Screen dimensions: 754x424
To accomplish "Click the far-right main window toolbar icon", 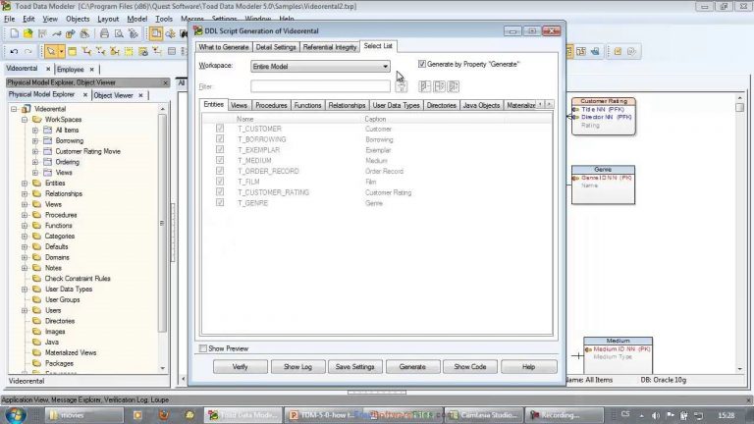I will click(631, 51).
